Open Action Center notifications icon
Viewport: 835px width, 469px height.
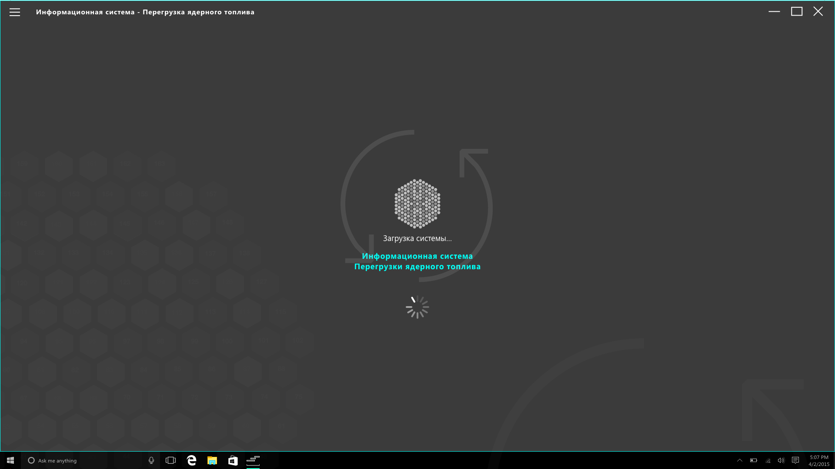tap(795, 460)
